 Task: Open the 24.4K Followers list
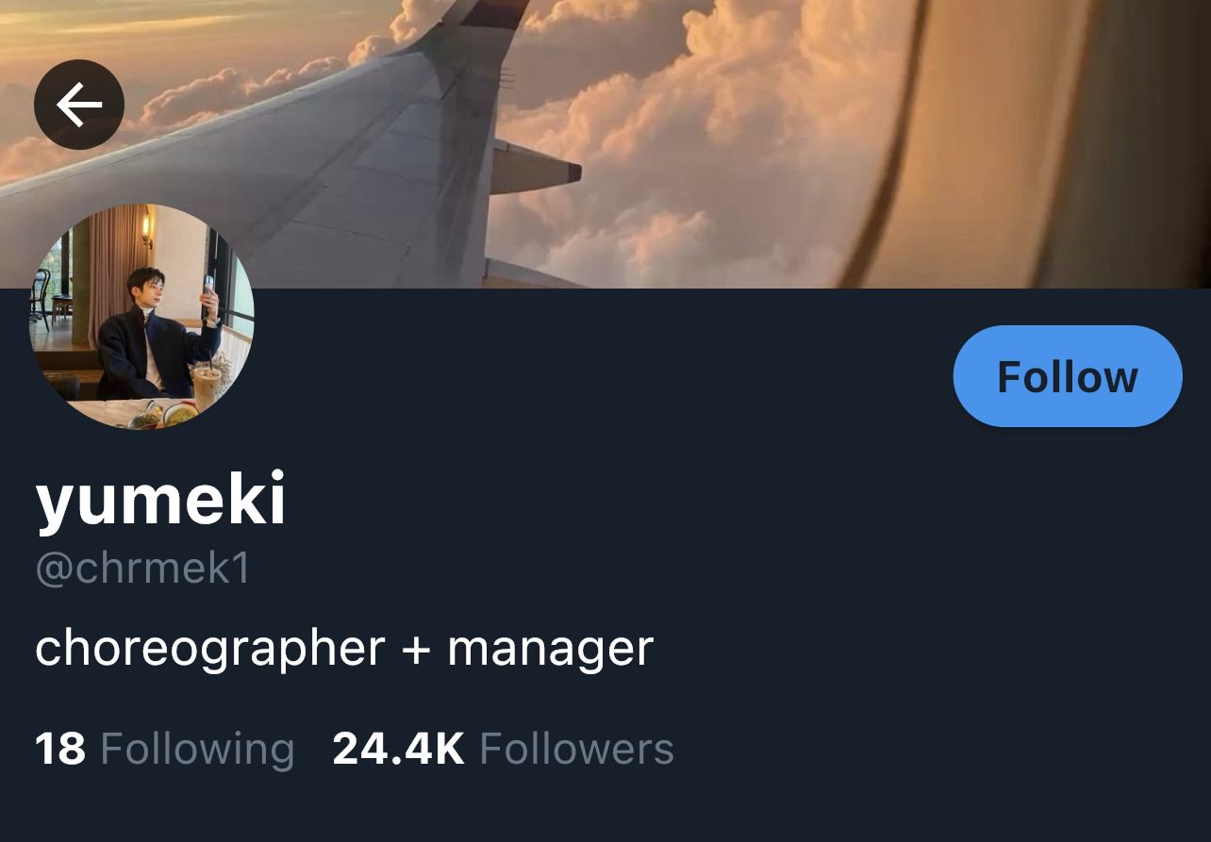click(504, 749)
